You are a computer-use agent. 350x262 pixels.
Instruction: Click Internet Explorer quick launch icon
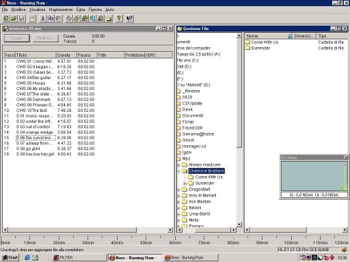tap(27, 257)
